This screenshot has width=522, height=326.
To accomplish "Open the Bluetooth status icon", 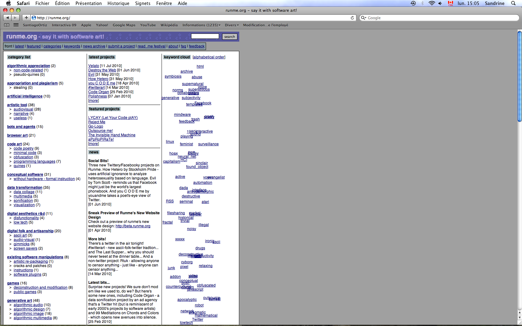I will click(422, 3).
